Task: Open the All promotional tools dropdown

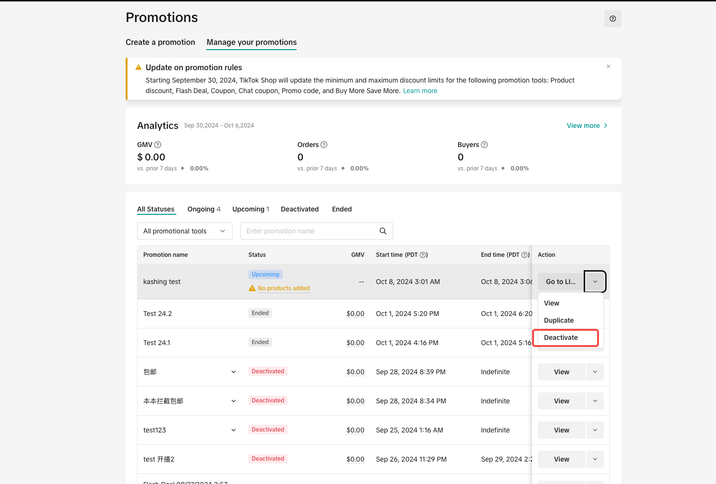Action: point(184,231)
